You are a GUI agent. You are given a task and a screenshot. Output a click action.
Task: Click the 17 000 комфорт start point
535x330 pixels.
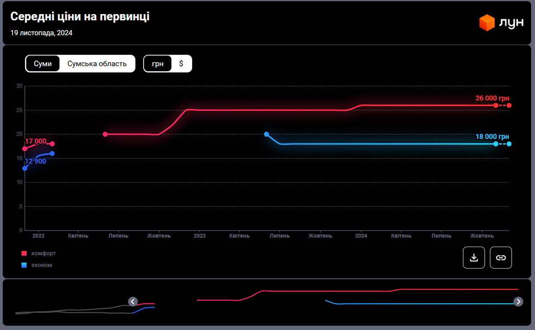[25, 149]
